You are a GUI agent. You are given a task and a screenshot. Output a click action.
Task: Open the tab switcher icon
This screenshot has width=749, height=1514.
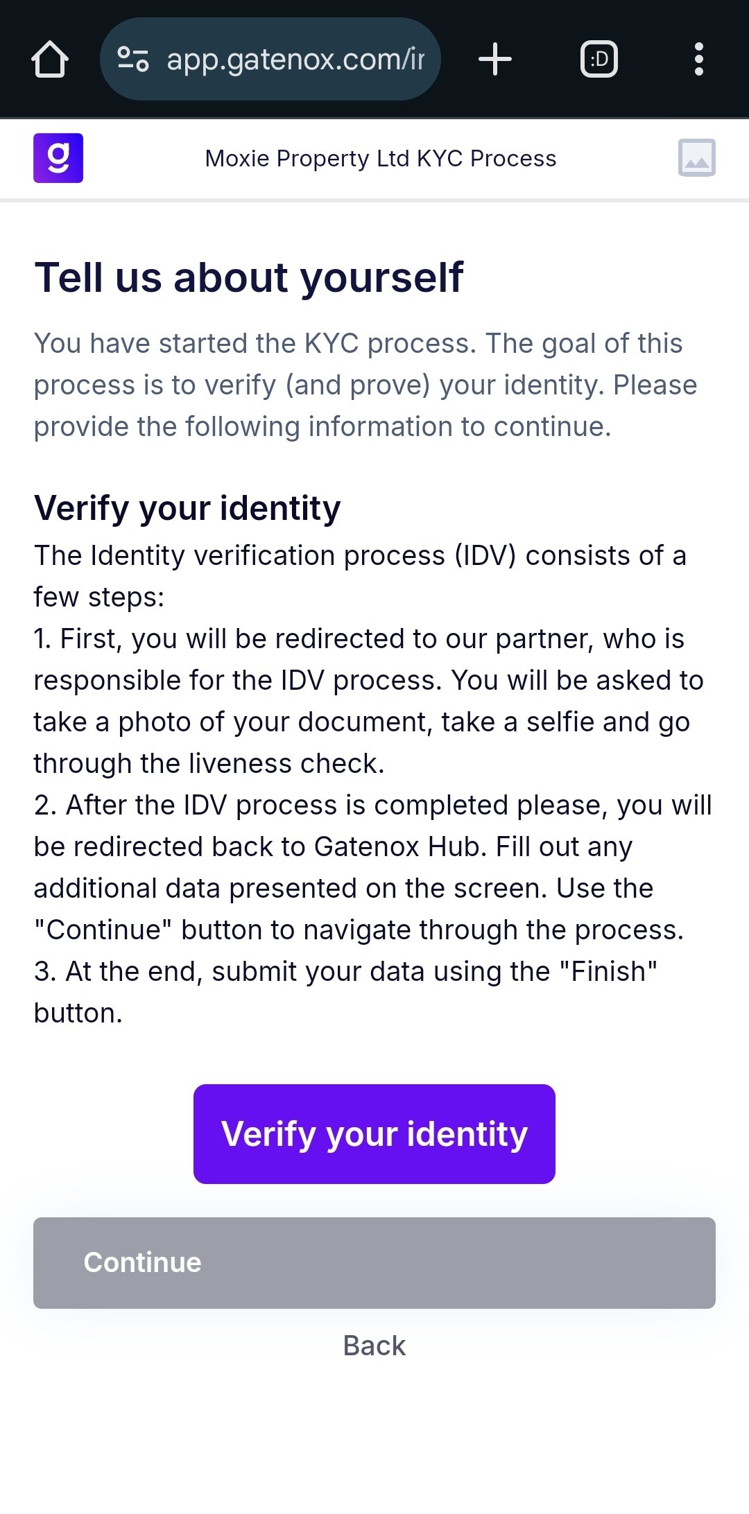[x=599, y=60]
